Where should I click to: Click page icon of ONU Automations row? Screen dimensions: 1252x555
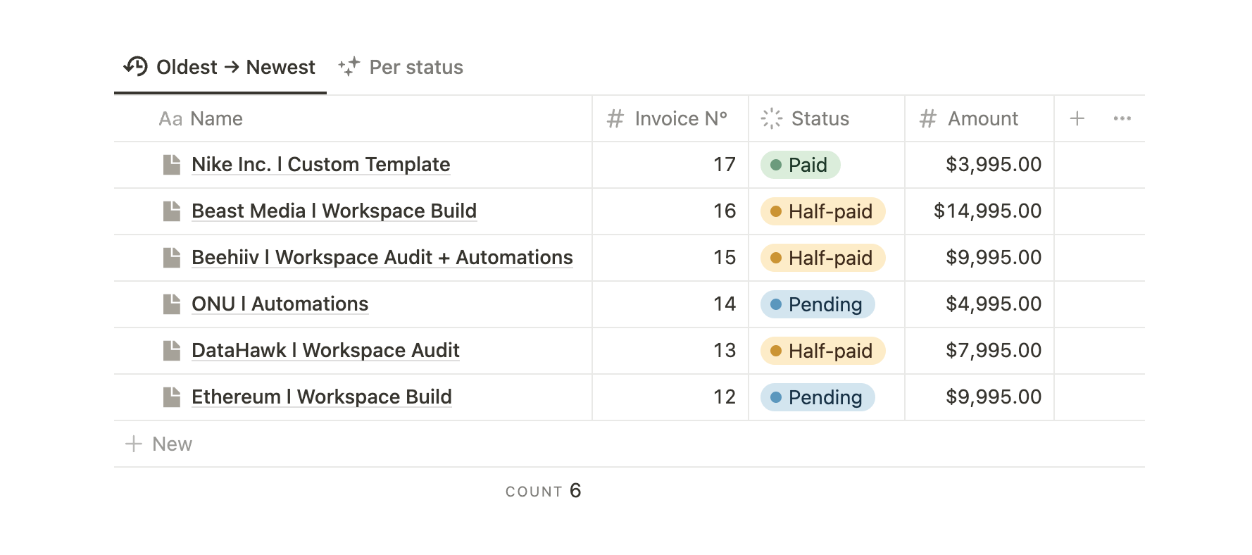click(172, 304)
